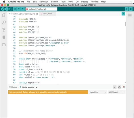Create a new sketch via toolbar icon
Viewport: 134px width, 118px height.
pyautogui.click(x=15, y=9)
